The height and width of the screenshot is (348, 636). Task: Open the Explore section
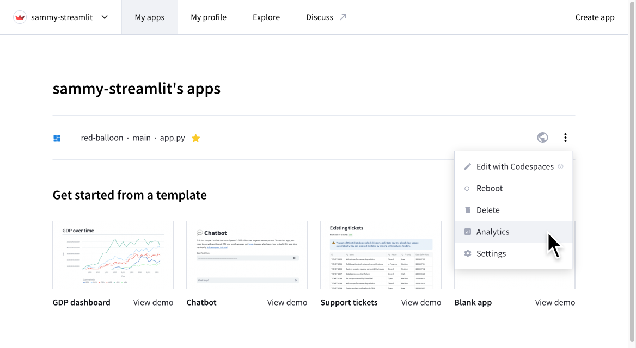point(266,17)
